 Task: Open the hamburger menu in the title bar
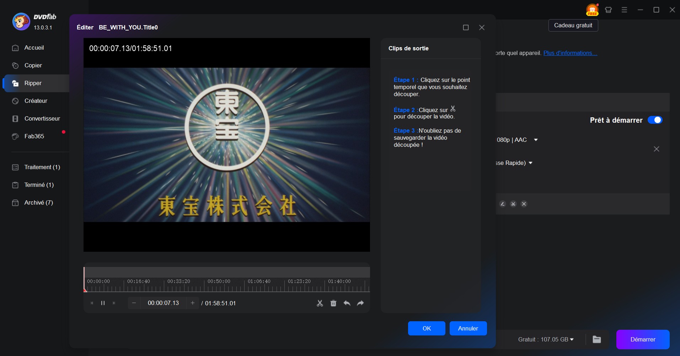tap(624, 10)
